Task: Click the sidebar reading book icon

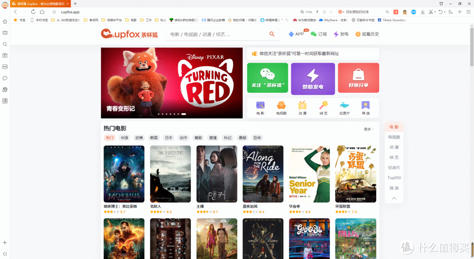Action: tap(5, 32)
